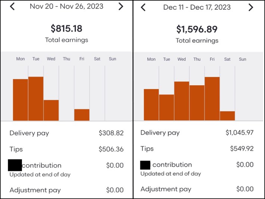Viewport: 265px width, 199px height.
Task: Click the Dec 11 - Dec 17, 2023 date range
Action: click(197, 7)
